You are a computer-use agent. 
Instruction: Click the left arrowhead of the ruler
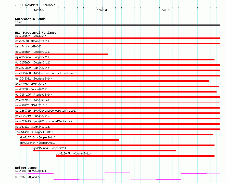16,8
